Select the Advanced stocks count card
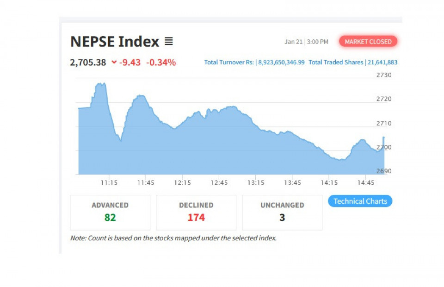Screen dimensions: 444x287 coord(110,212)
